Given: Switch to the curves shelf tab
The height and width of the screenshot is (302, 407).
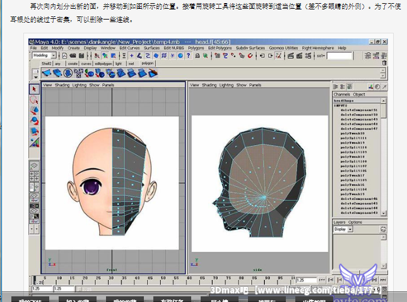Looking at the screenshot, I should [x=86, y=64].
